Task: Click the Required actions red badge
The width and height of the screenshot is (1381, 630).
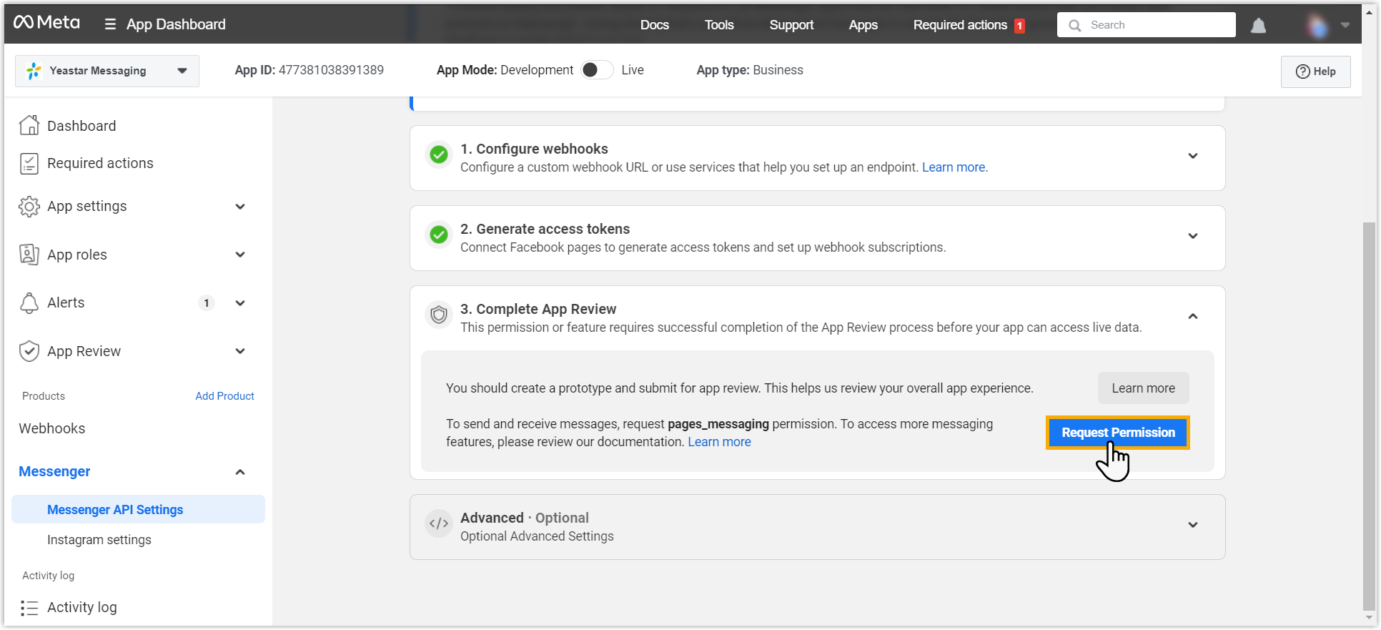Action: pyautogui.click(x=1019, y=26)
